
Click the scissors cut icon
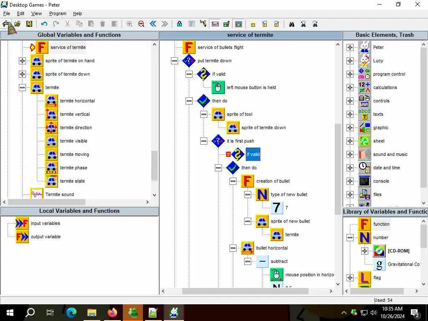67,24
